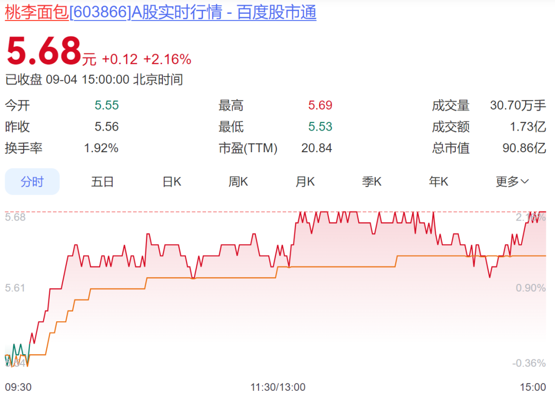Click the current price 5.68

(x=44, y=51)
